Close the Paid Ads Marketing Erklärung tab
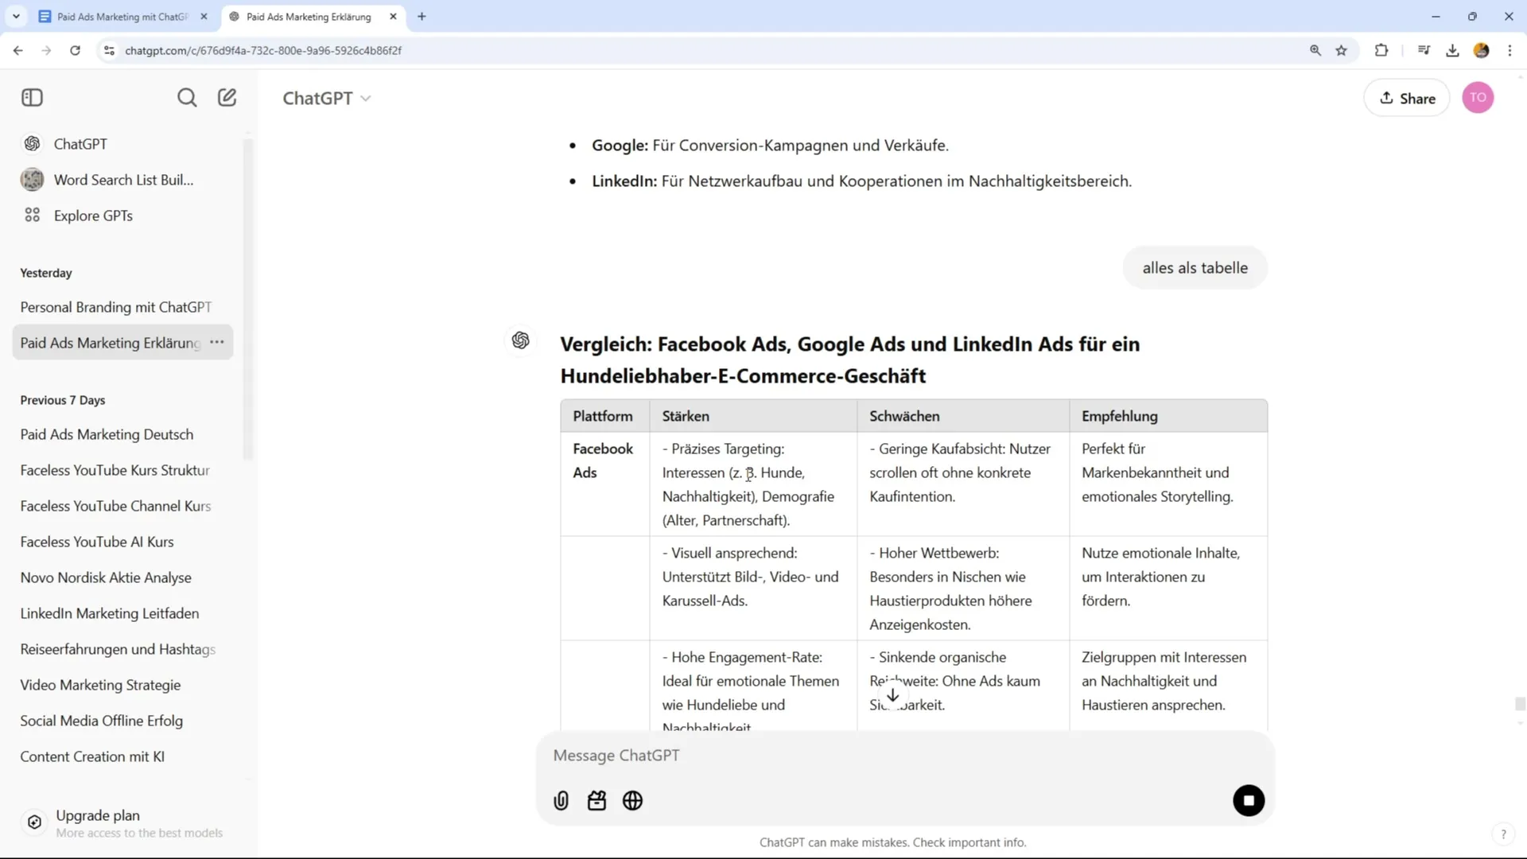The height and width of the screenshot is (859, 1527). pyautogui.click(x=393, y=16)
